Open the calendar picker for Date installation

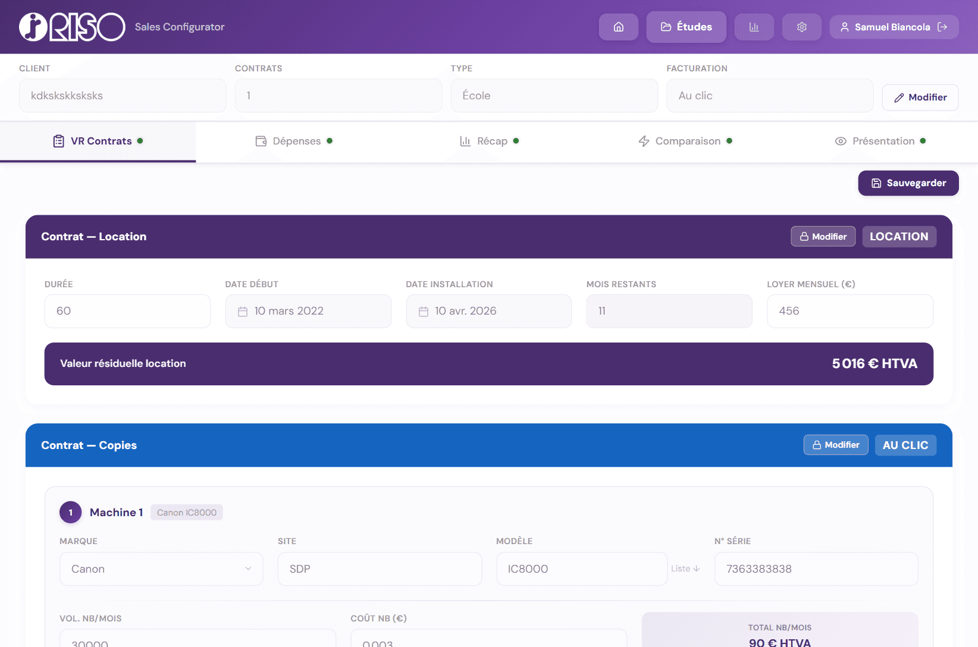424,310
